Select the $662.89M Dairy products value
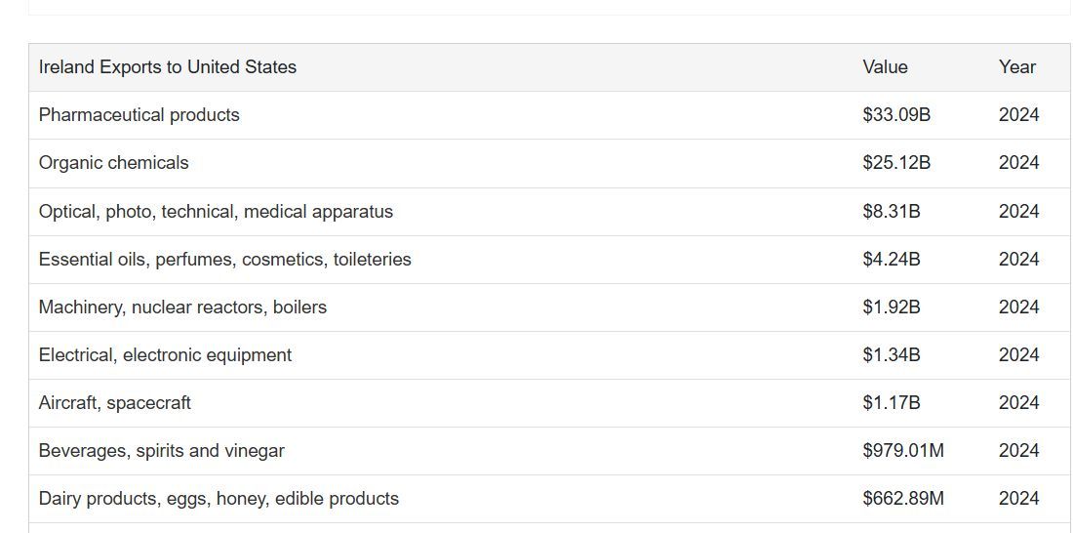Screen dimensions: 1073x533 [x=902, y=498]
